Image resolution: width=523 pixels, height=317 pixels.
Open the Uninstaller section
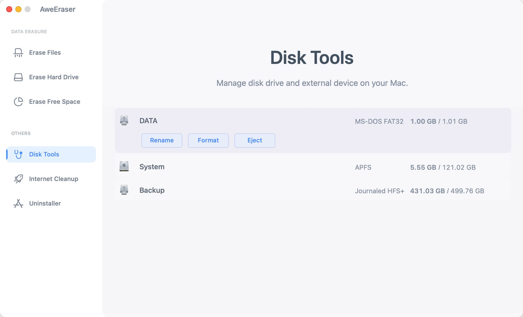pyautogui.click(x=51, y=203)
